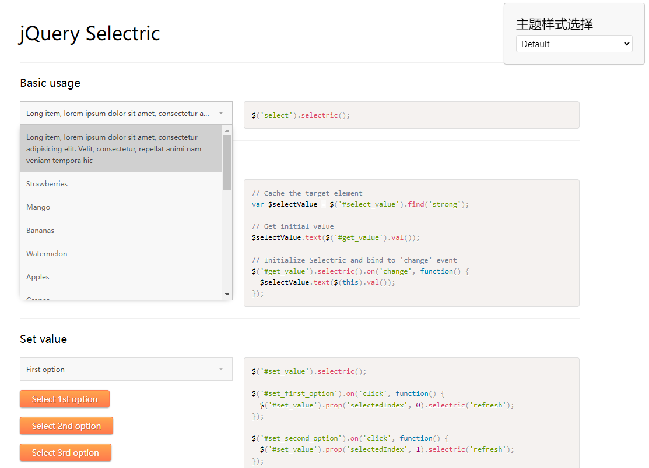The height and width of the screenshot is (468, 649).
Task: Click the dropdown list scrollbar thumb
Action: click(x=227, y=163)
